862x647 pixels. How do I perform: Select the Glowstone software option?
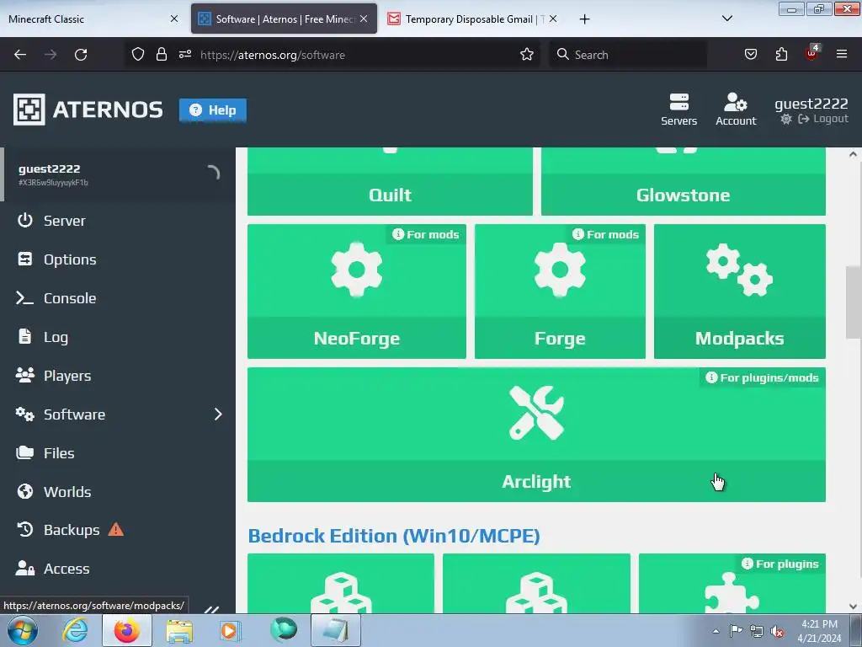(x=684, y=182)
